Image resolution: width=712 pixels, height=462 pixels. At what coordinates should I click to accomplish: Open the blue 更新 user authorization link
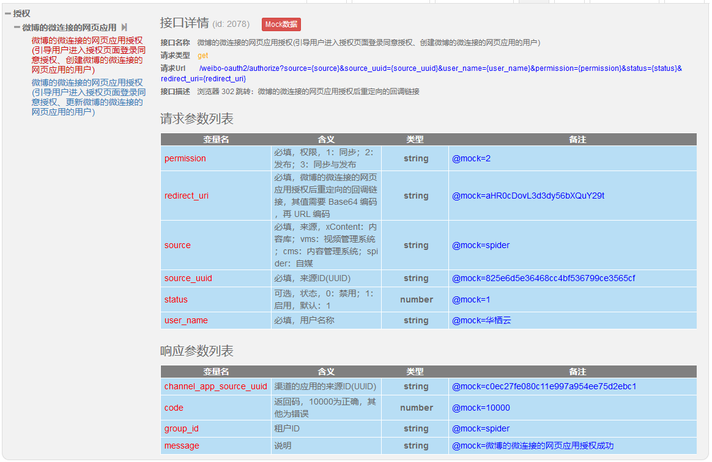[88, 97]
